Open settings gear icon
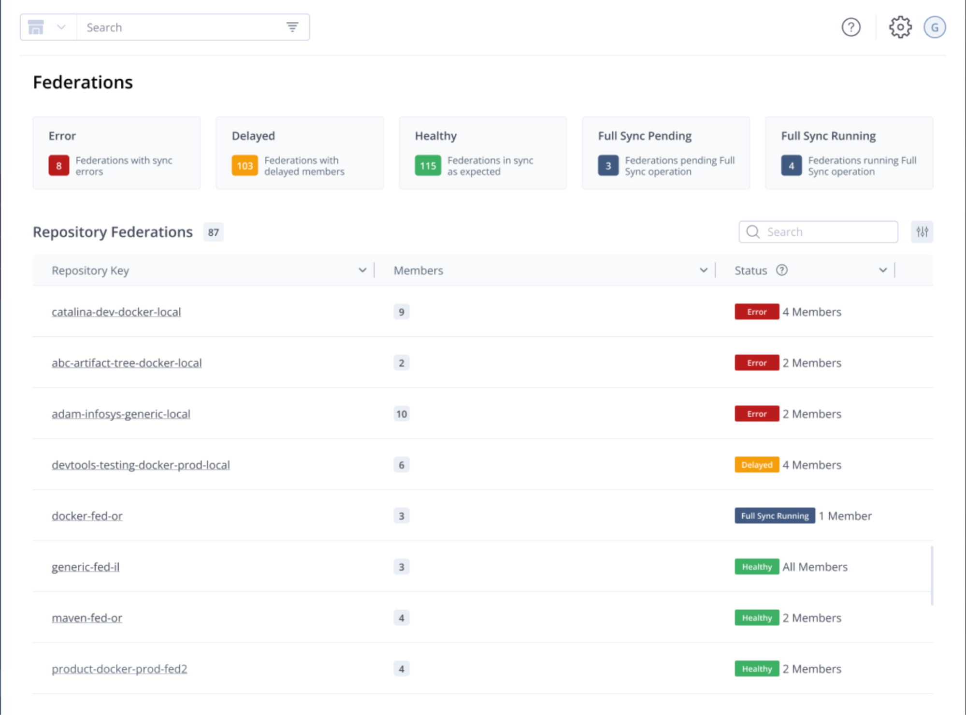The height and width of the screenshot is (715, 966). [900, 27]
